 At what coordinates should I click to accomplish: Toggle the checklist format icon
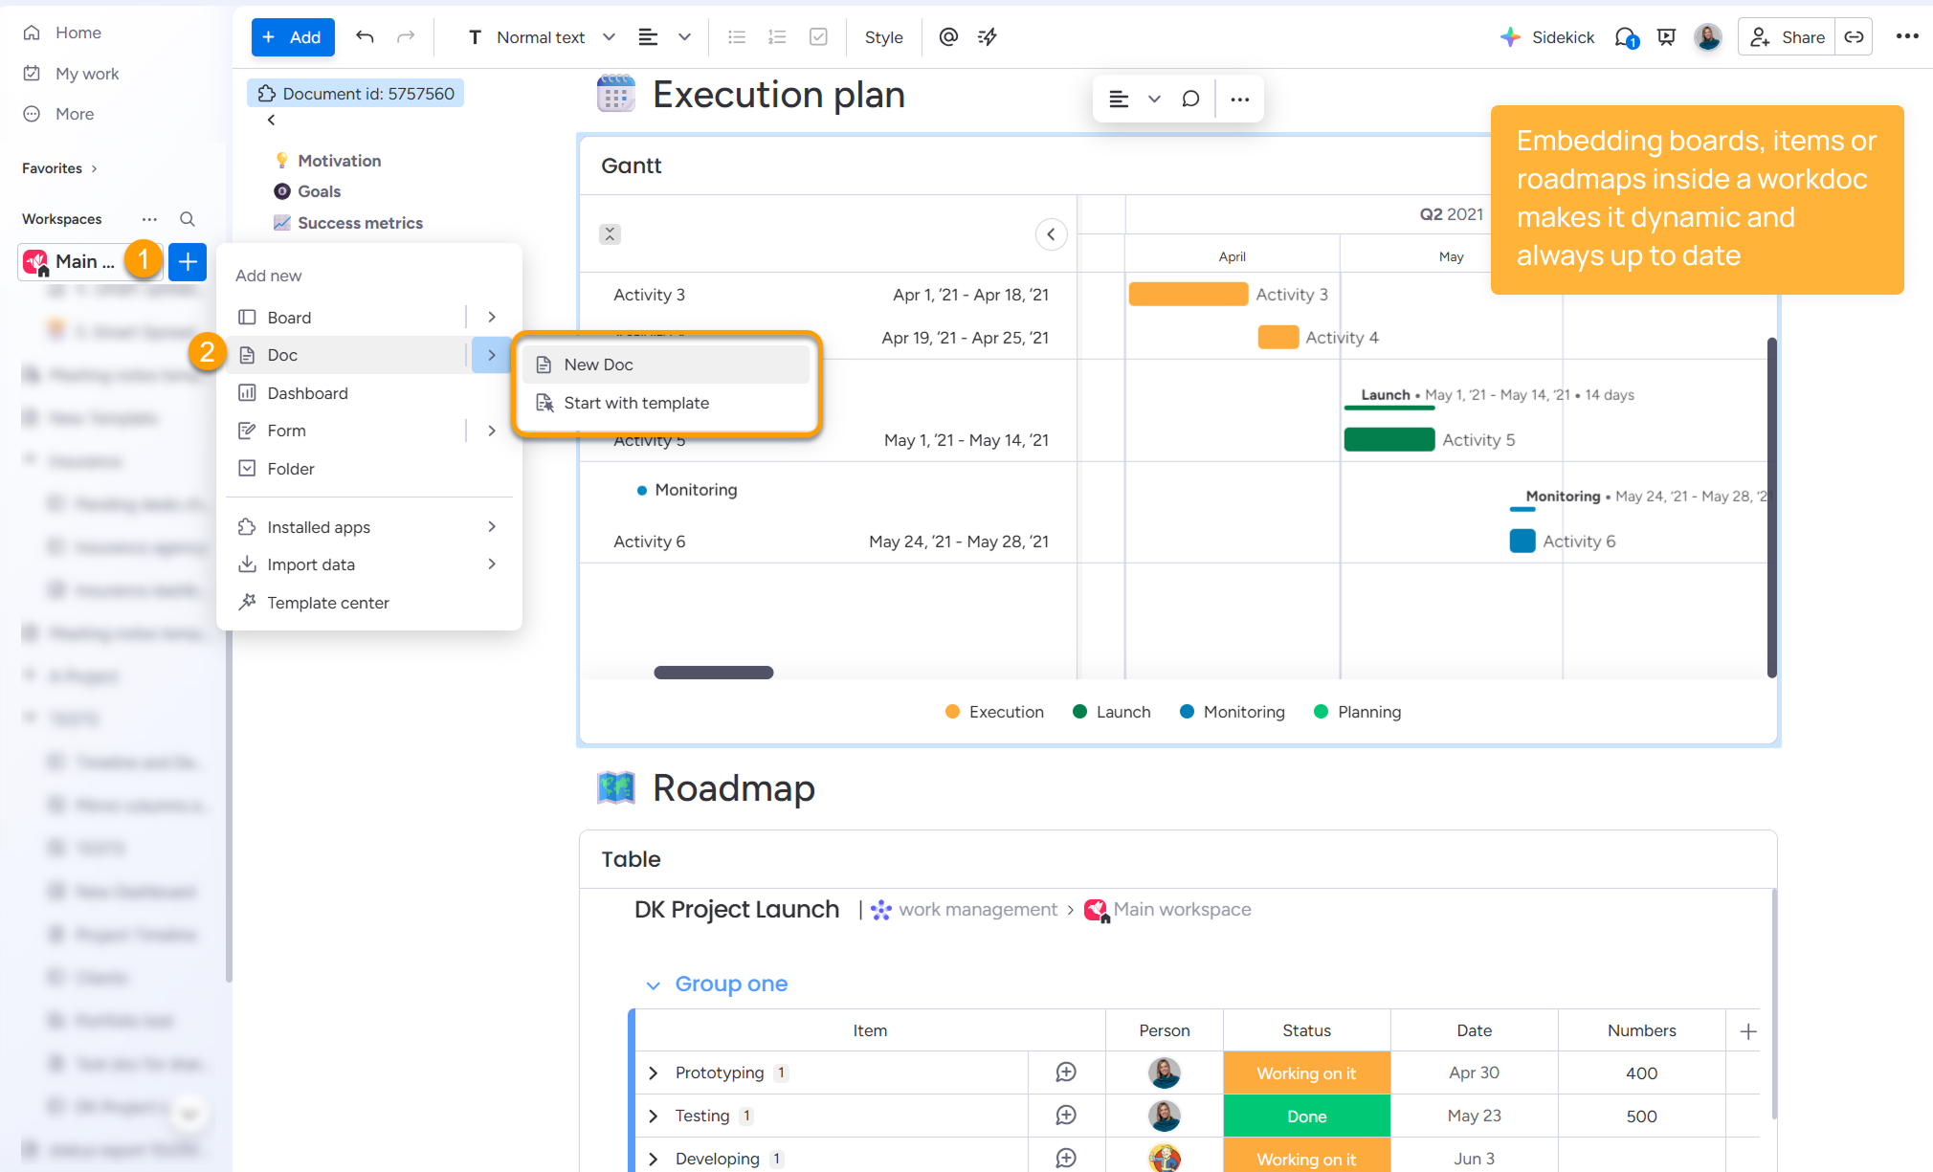point(818,37)
